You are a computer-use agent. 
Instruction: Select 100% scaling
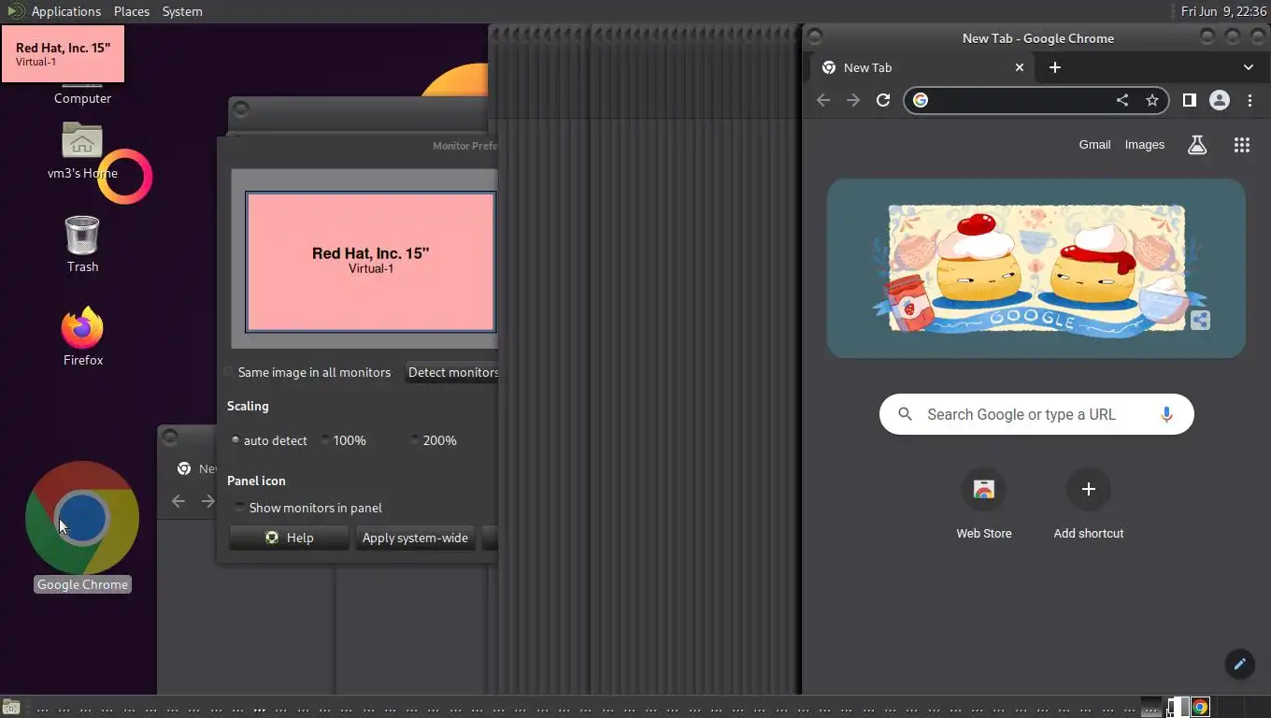tap(343, 440)
